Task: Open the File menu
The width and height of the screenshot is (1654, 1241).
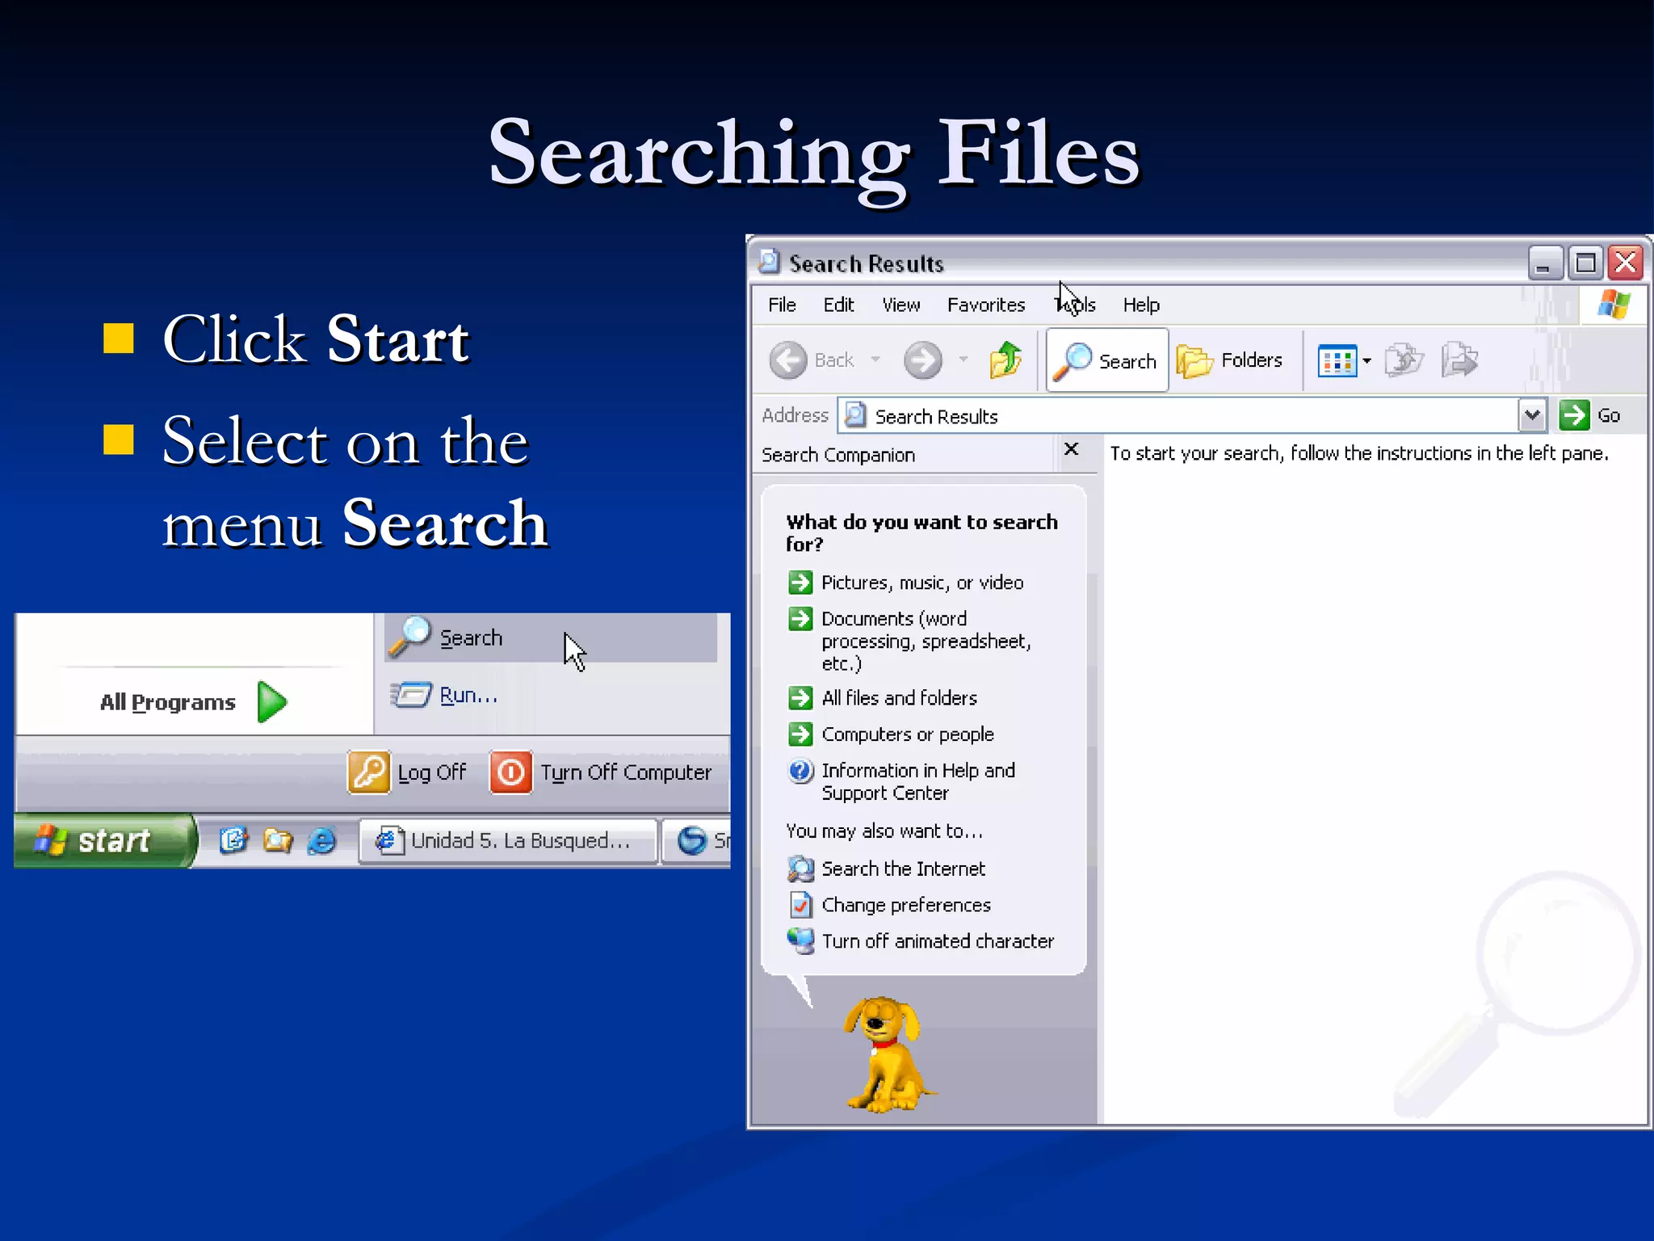Action: (782, 305)
